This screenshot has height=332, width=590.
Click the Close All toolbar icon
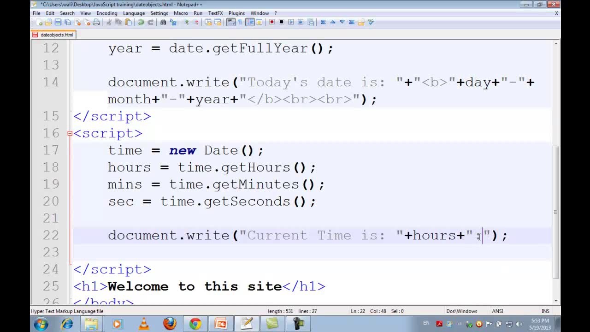point(87,22)
